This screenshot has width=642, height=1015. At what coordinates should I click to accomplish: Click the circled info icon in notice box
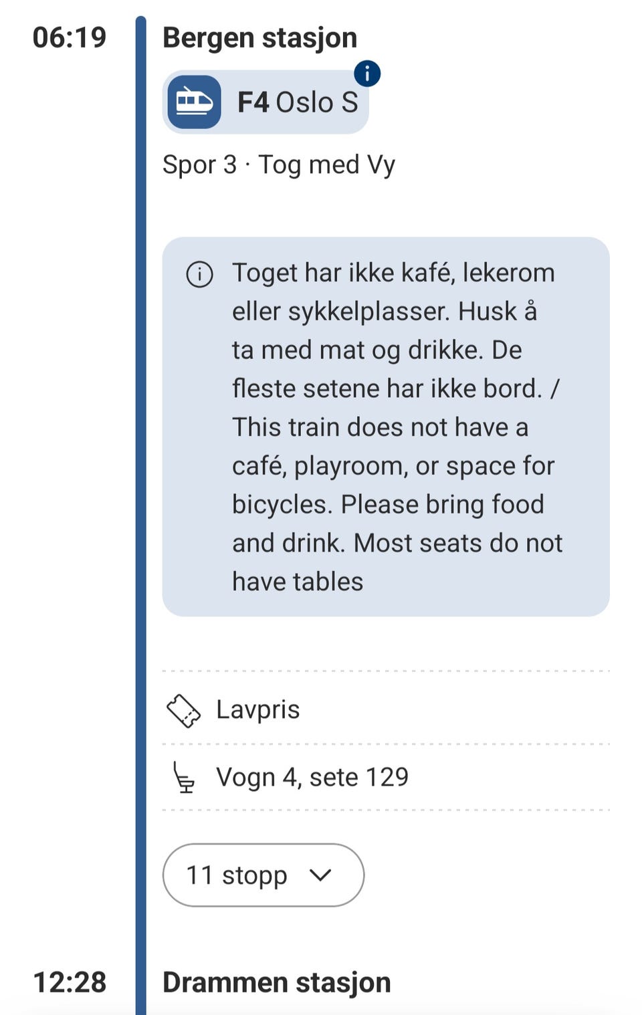(x=199, y=274)
